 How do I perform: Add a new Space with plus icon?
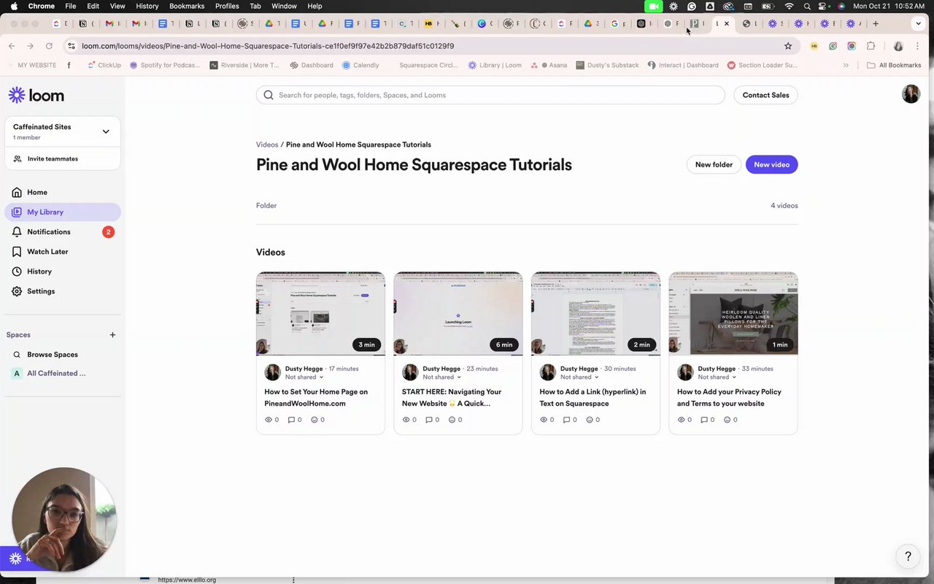pos(112,335)
